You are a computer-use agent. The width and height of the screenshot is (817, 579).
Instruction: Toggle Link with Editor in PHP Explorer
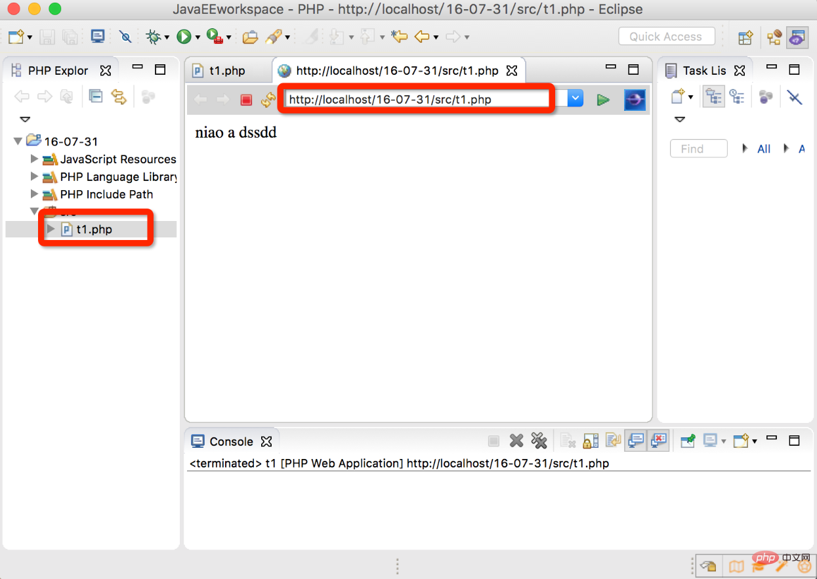(x=118, y=96)
